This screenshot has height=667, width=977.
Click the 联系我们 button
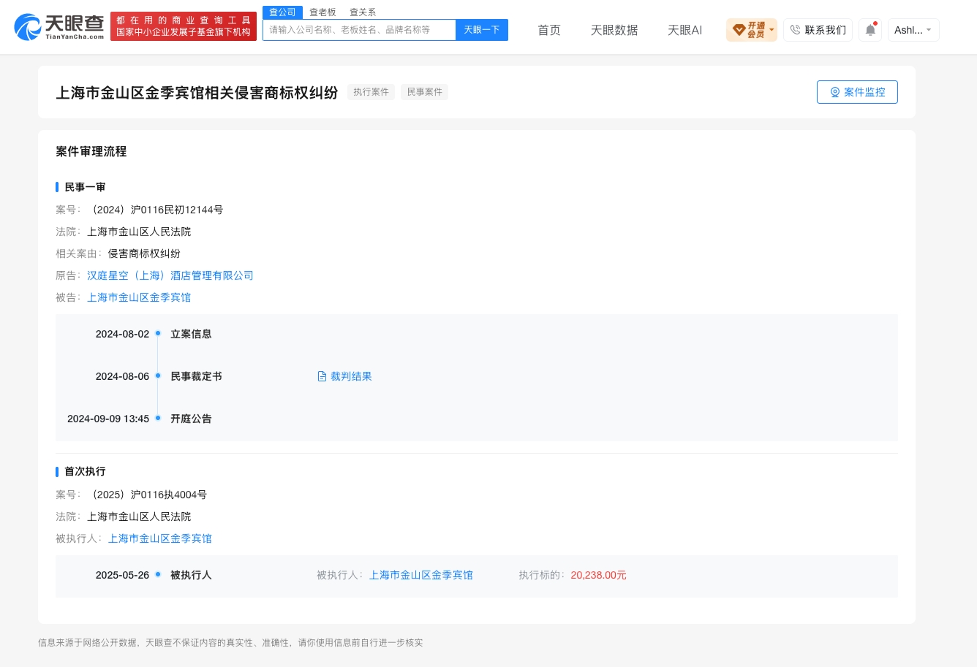pos(818,30)
